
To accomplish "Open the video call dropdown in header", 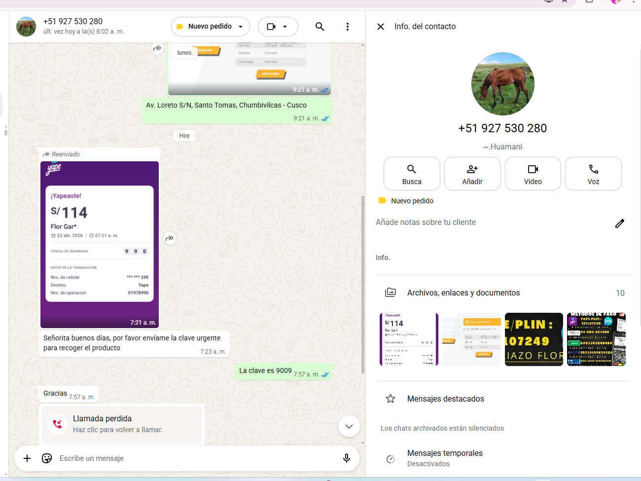I will [278, 27].
